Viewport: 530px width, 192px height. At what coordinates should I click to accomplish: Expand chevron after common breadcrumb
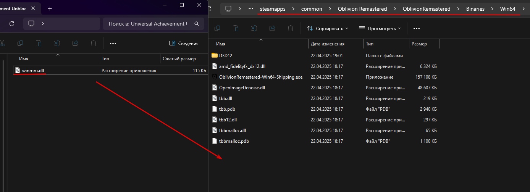click(x=330, y=8)
